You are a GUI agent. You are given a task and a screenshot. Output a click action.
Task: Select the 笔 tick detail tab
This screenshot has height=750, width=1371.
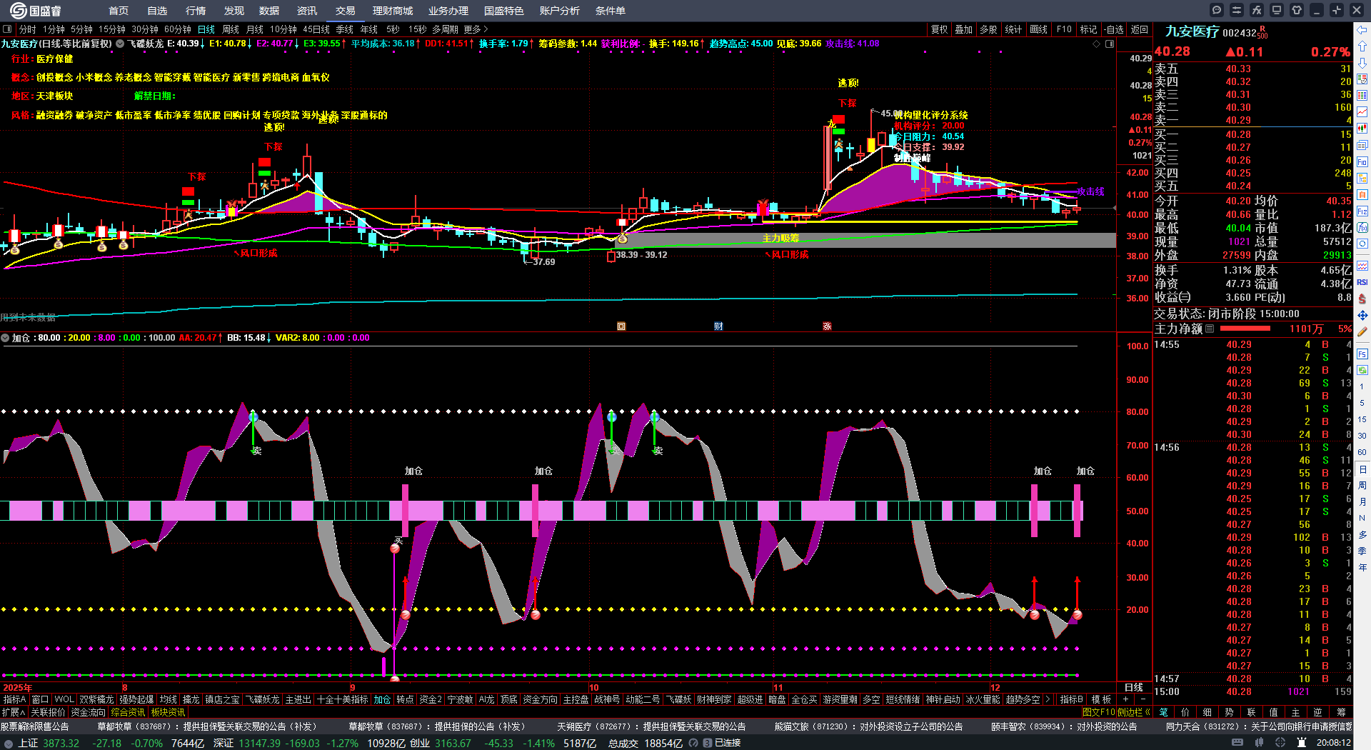tap(1164, 712)
